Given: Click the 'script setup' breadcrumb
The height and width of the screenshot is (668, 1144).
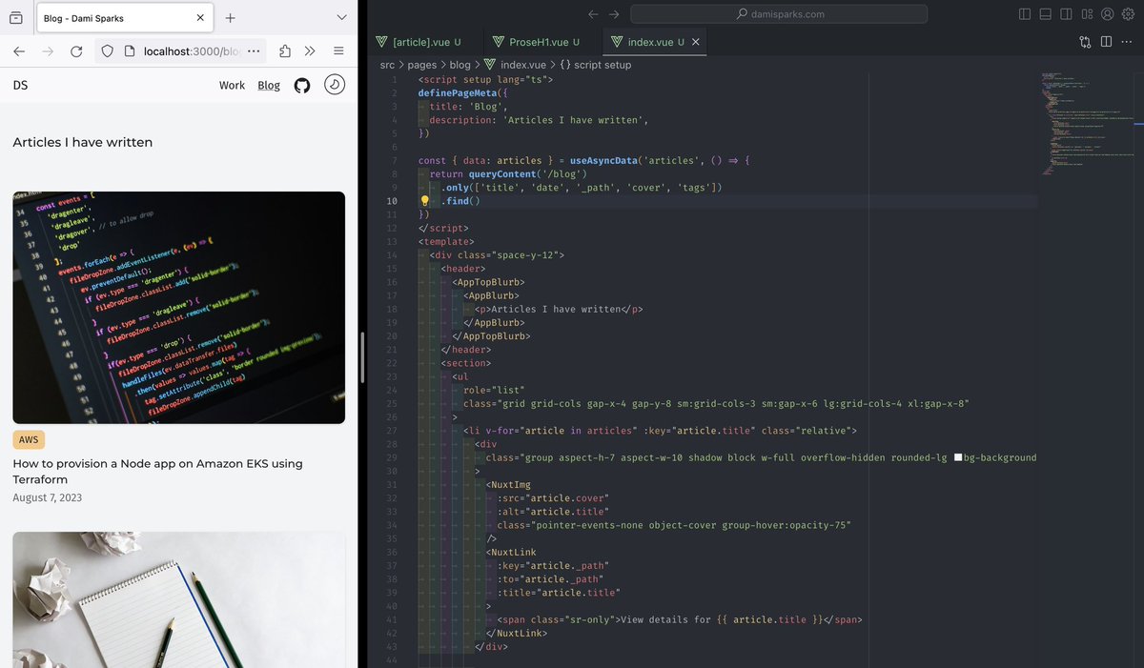Looking at the screenshot, I should click(595, 65).
